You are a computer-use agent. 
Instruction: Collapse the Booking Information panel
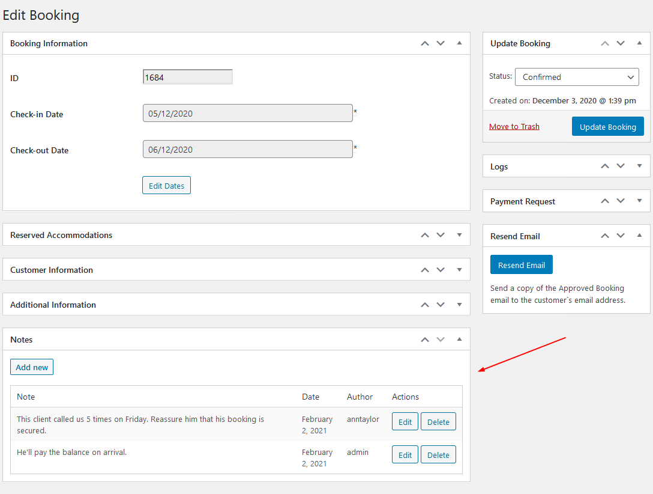coord(459,43)
